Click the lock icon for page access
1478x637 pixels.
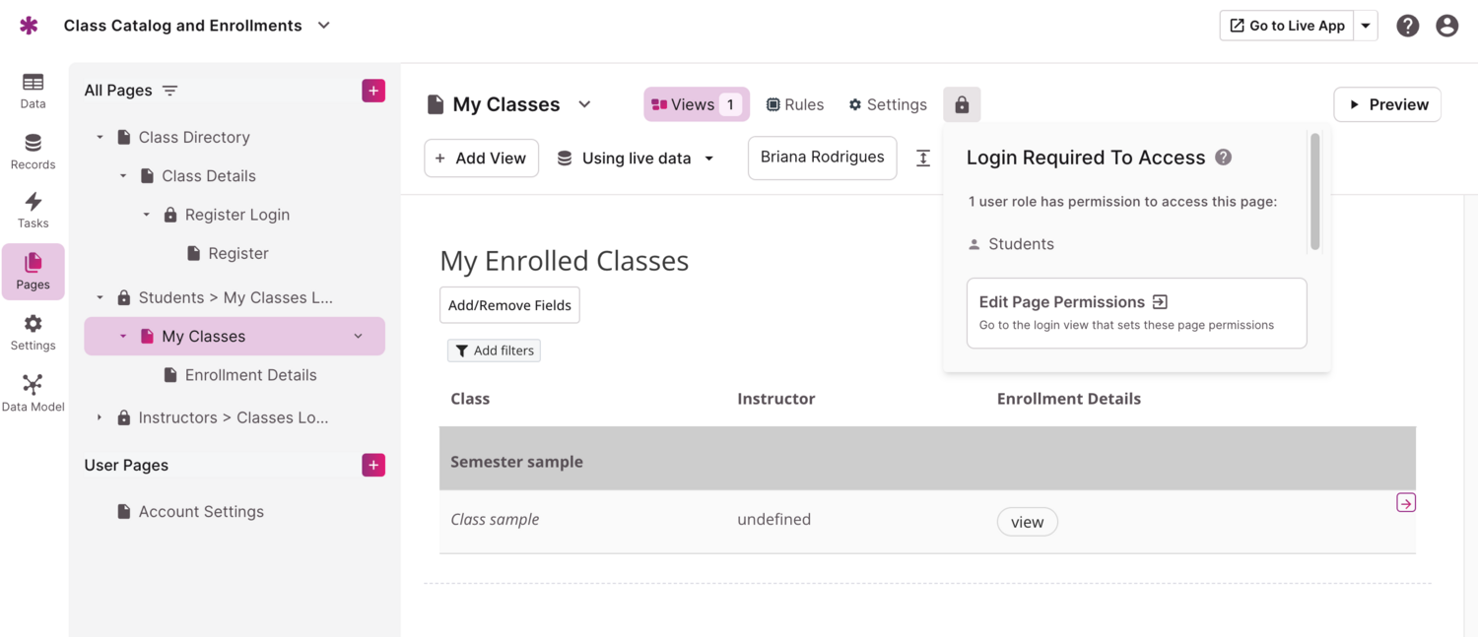pyautogui.click(x=962, y=104)
